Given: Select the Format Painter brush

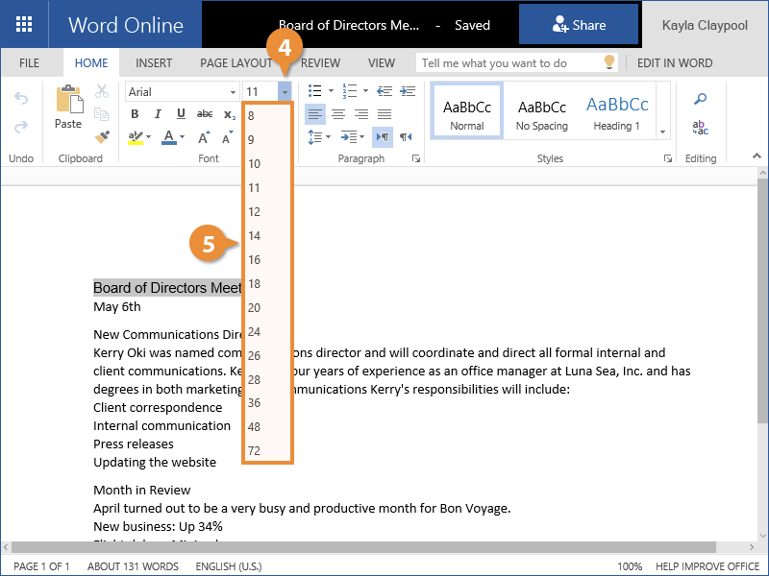Looking at the screenshot, I should point(102,137).
